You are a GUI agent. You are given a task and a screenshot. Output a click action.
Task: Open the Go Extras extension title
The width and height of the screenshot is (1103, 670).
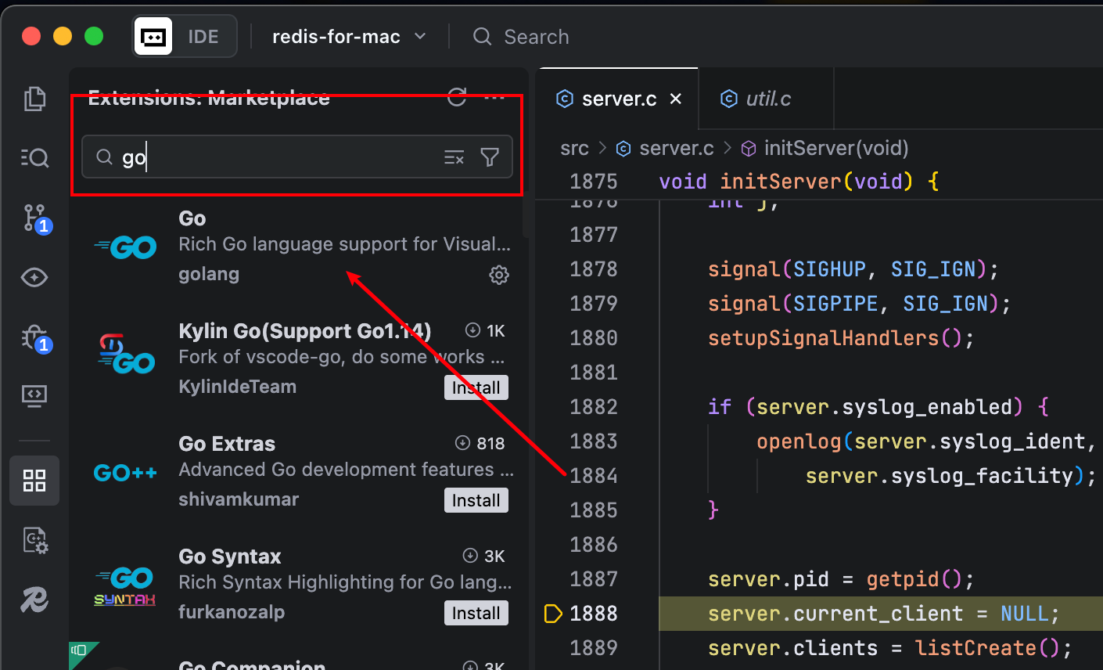227,444
